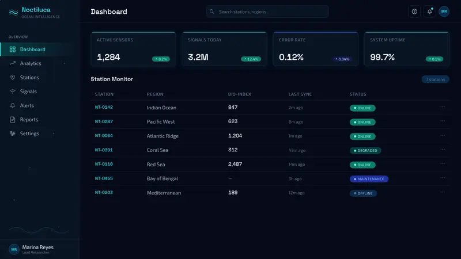Click the Settings sliders icon
461x259 pixels.
point(12,134)
